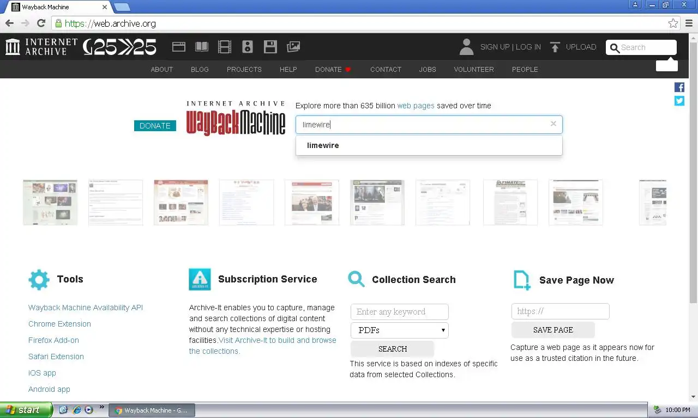Open the Video film icon in header
The width and height of the screenshot is (698, 418).
[225, 47]
